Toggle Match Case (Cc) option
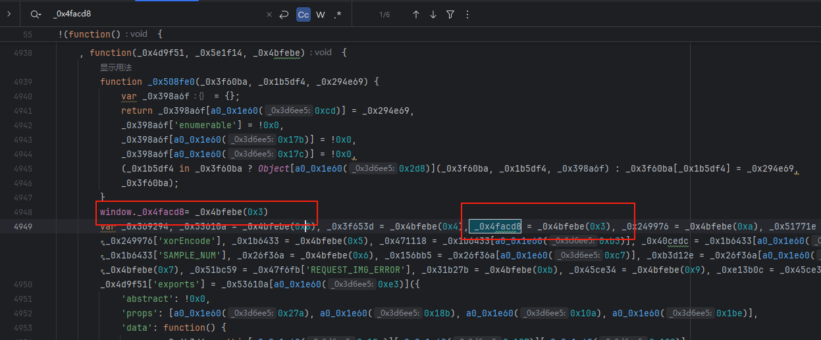This screenshot has width=821, height=340. (x=303, y=14)
